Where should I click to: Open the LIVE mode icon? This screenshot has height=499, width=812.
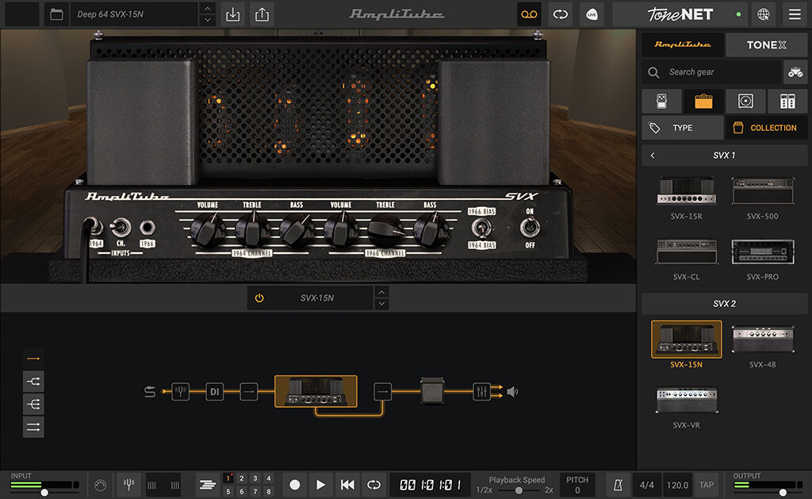592,14
